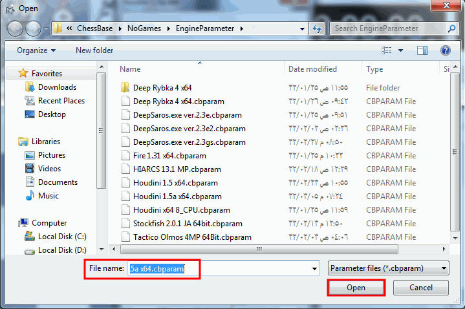Expand the EngineParameter breadcrumb arrow

[242, 28]
